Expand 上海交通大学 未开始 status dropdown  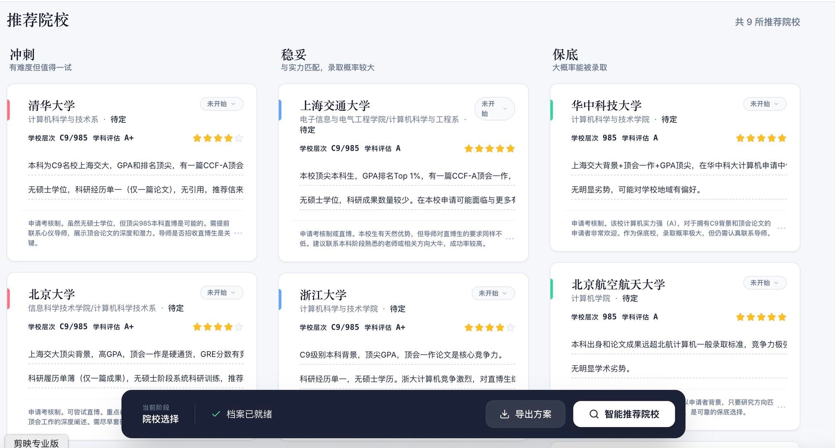(494, 109)
